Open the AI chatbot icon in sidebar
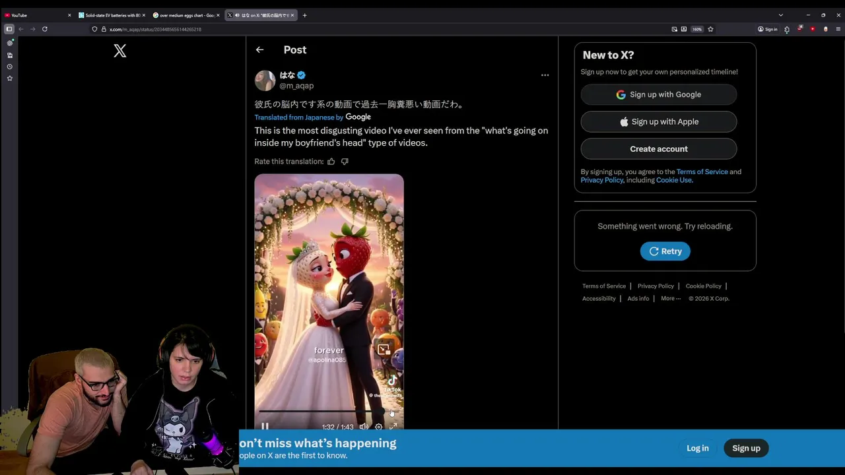 pos(10,43)
